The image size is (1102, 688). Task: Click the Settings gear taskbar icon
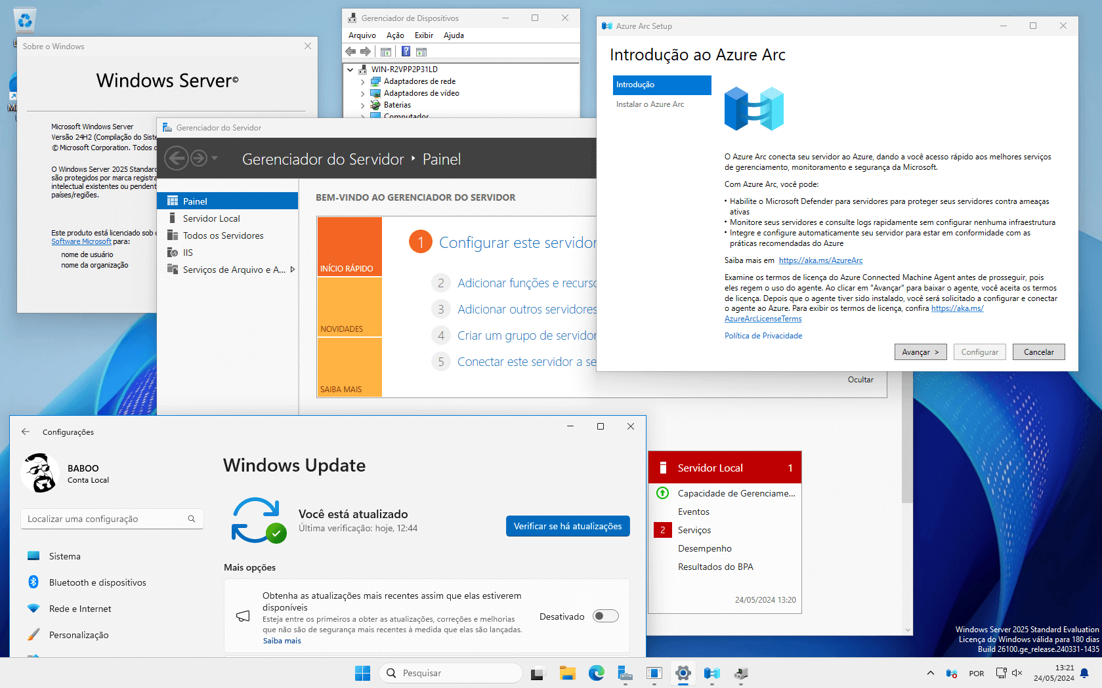[683, 673]
